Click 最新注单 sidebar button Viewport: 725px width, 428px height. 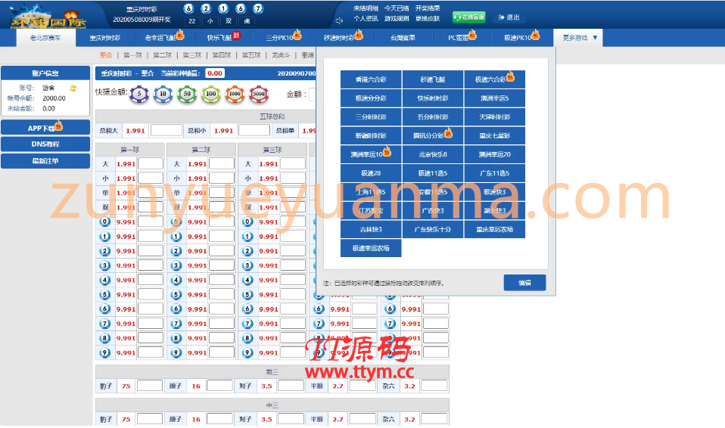pos(45,161)
